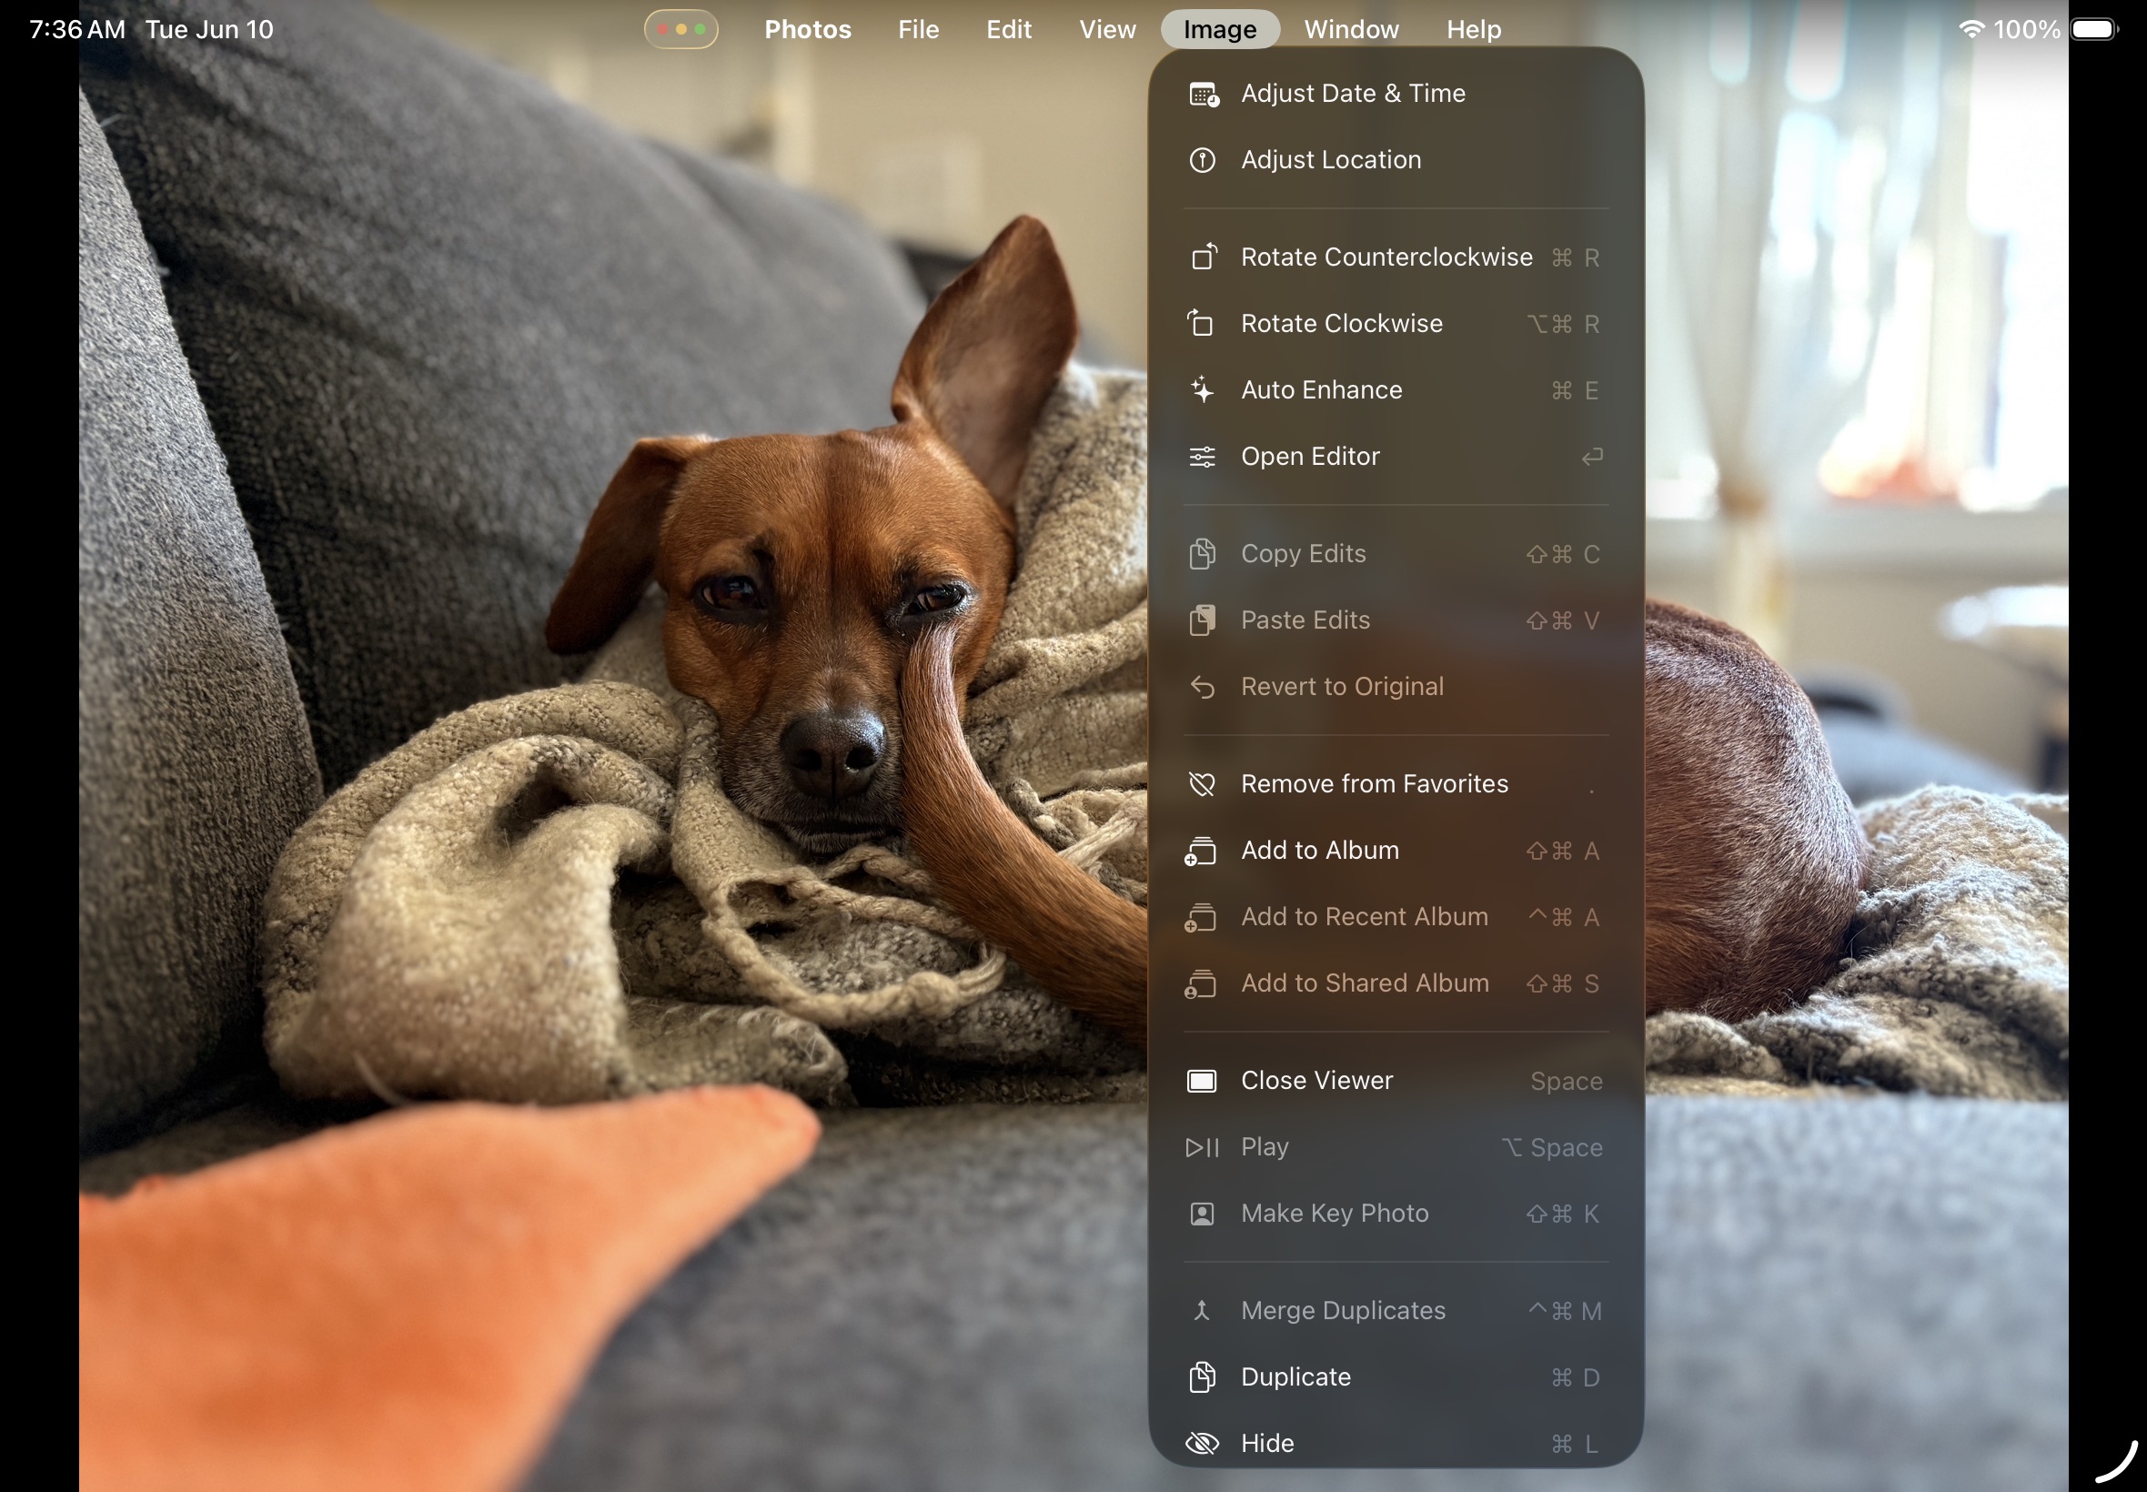Click the Wi-Fi status icon
The height and width of the screenshot is (1492, 2147).
pyautogui.click(x=1971, y=29)
